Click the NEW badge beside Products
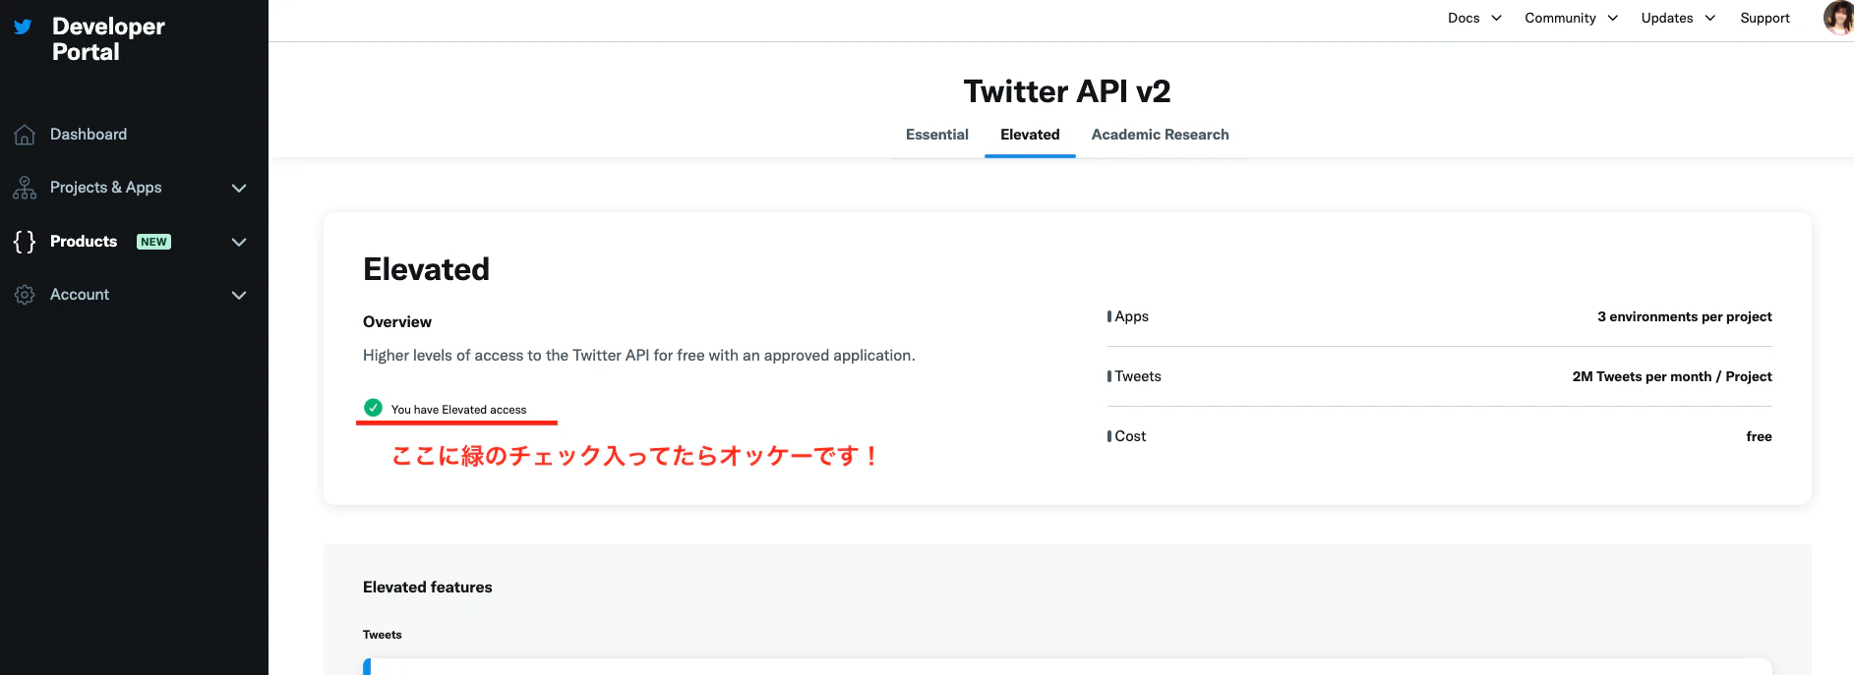The width and height of the screenshot is (1854, 675). click(x=153, y=242)
